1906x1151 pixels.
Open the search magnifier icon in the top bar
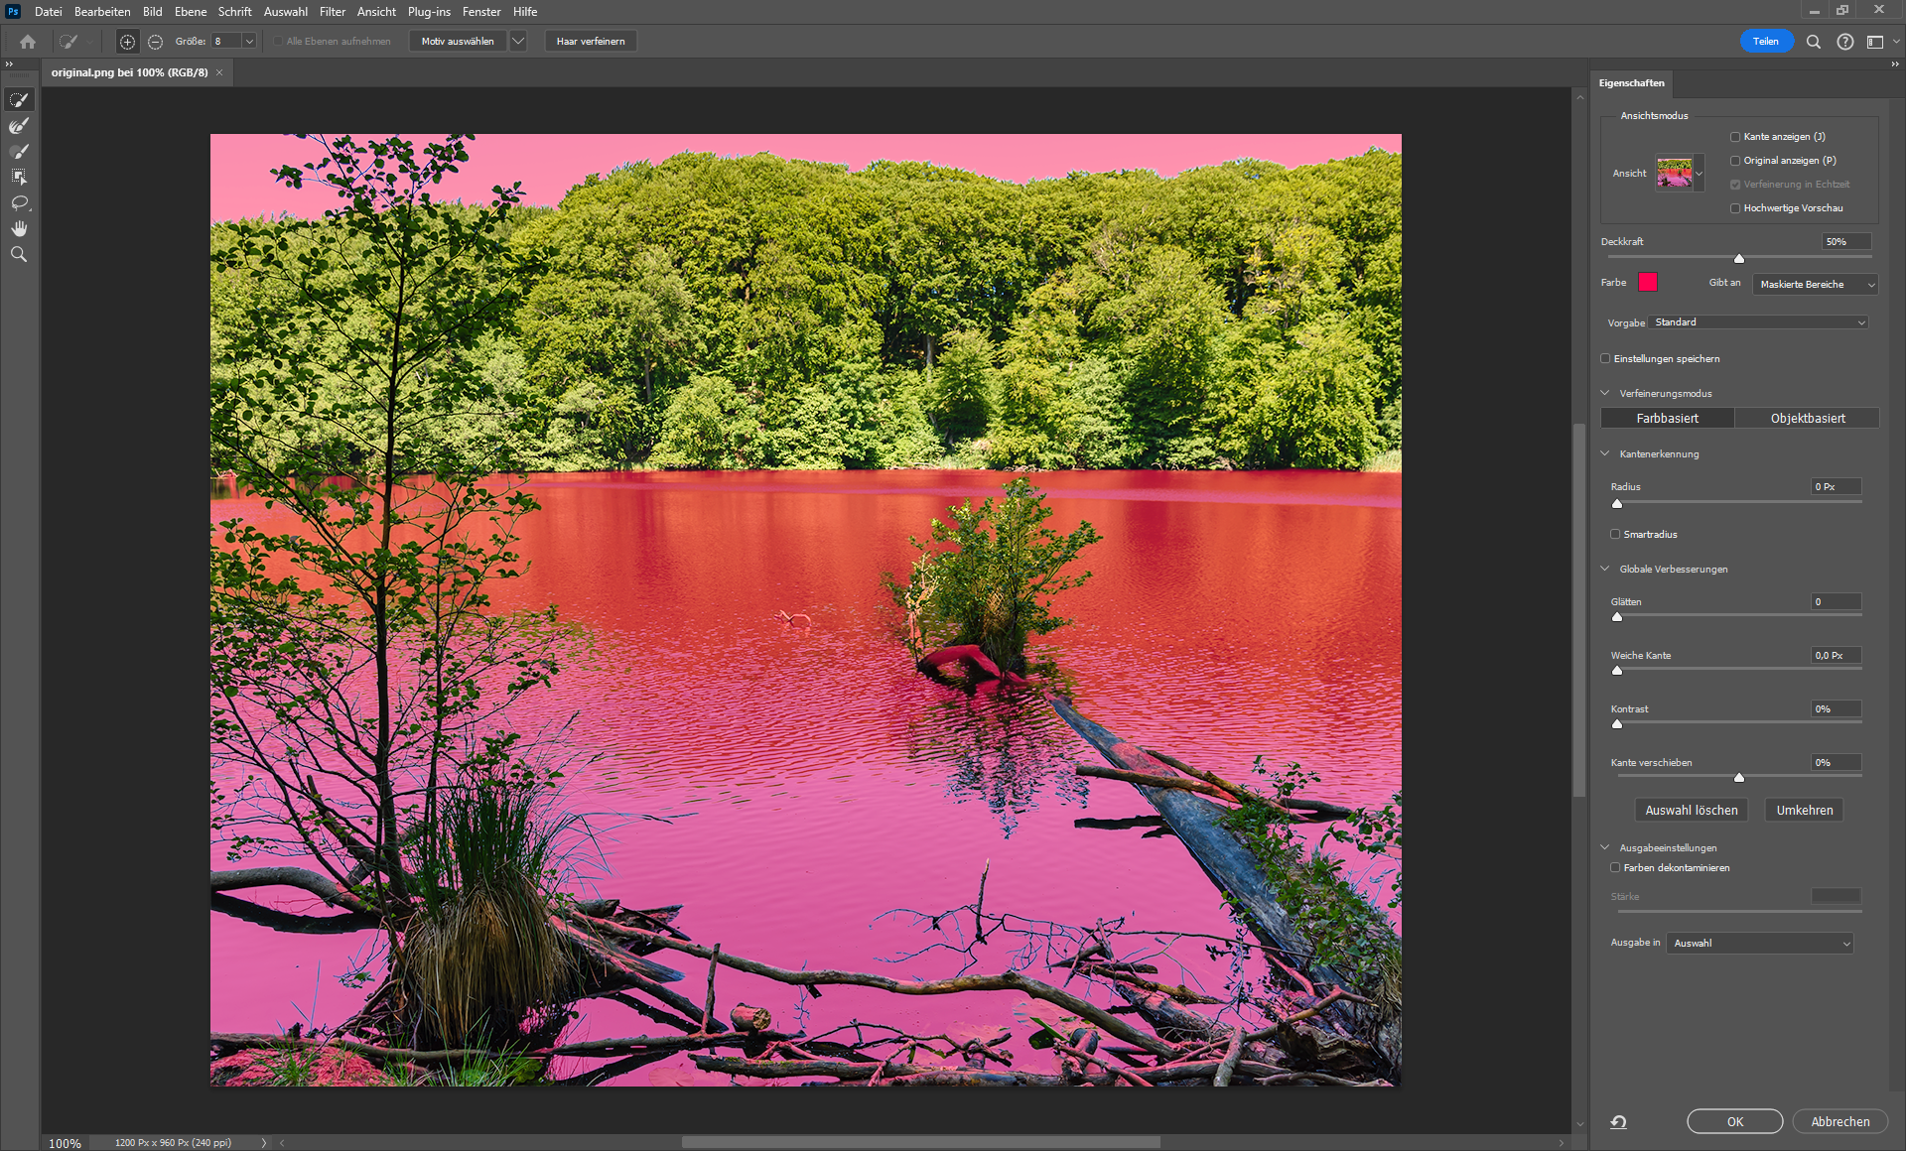[x=1813, y=42]
